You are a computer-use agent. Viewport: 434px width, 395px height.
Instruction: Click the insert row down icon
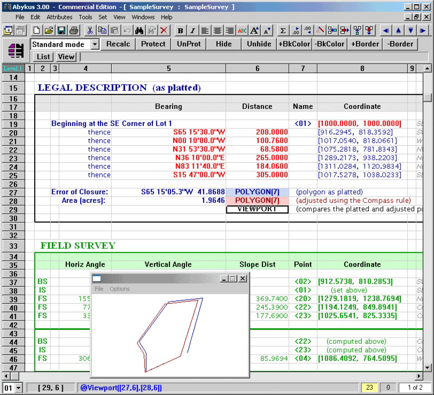point(369,31)
